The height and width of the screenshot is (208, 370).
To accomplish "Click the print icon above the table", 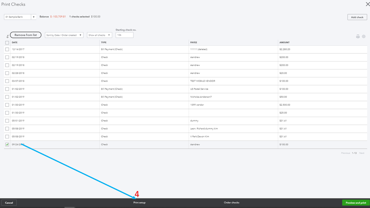I will 358,36.
